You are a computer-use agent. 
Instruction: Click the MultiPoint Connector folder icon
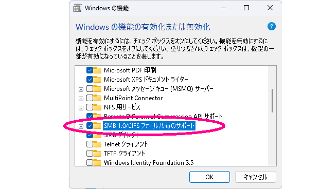point(97,98)
